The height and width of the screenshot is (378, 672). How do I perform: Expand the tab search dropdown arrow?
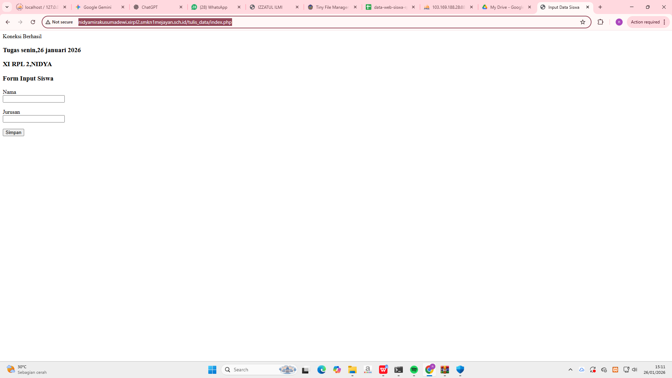(7, 7)
